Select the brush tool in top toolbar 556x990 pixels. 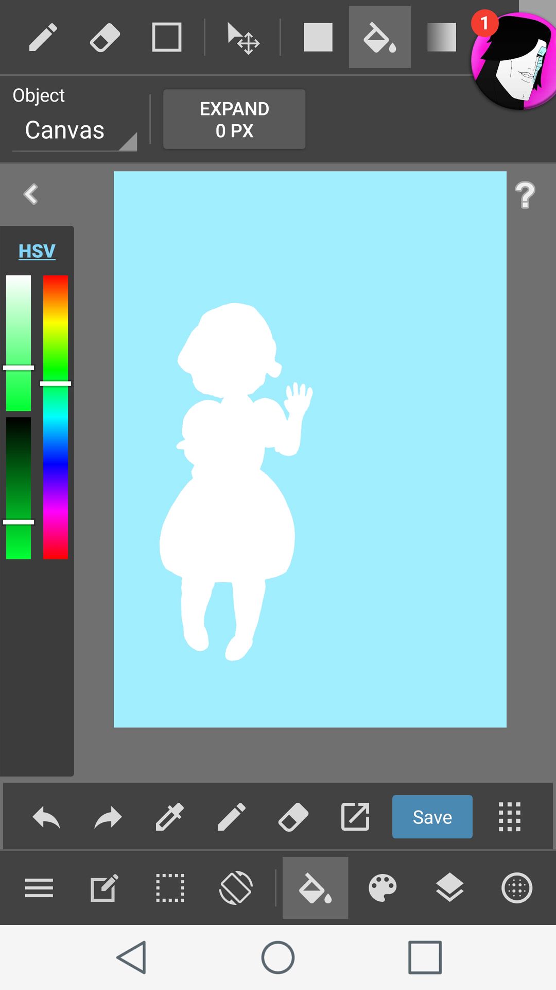43,37
